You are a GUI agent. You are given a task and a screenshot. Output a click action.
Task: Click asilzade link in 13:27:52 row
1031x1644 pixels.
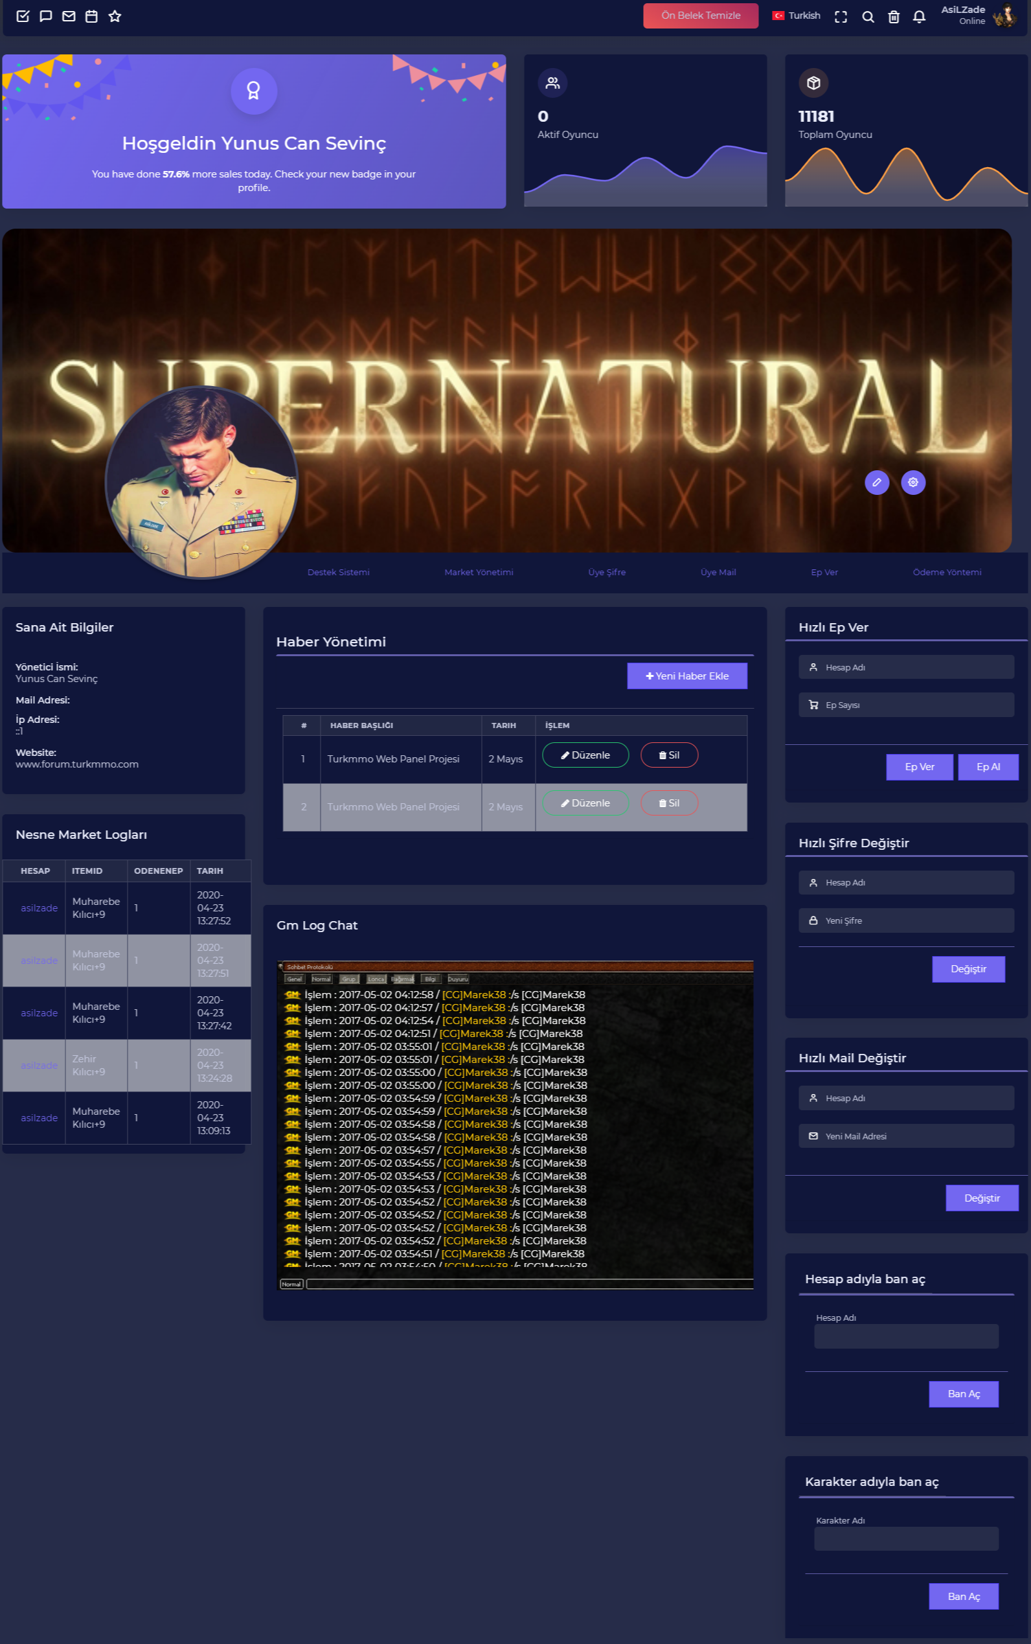coord(39,908)
